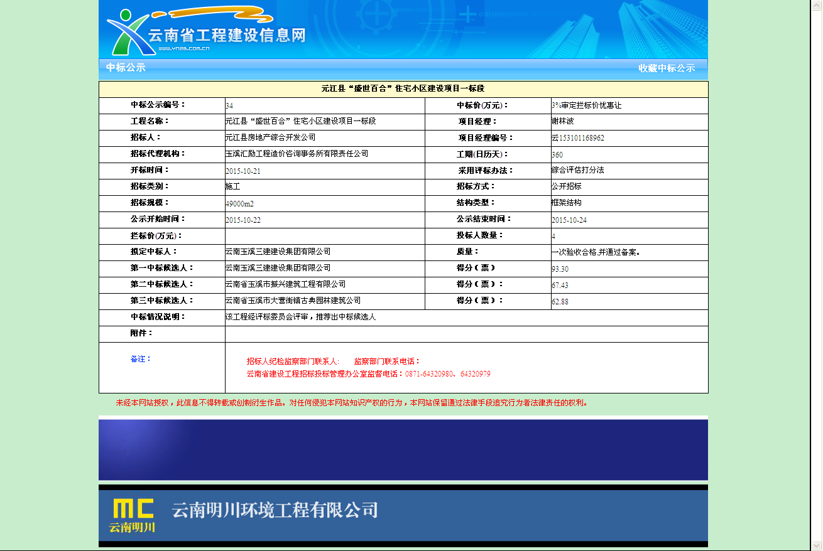Select publicity start date 2015-10-22
This screenshot has width=823, height=551.
click(x=243, y=220)
